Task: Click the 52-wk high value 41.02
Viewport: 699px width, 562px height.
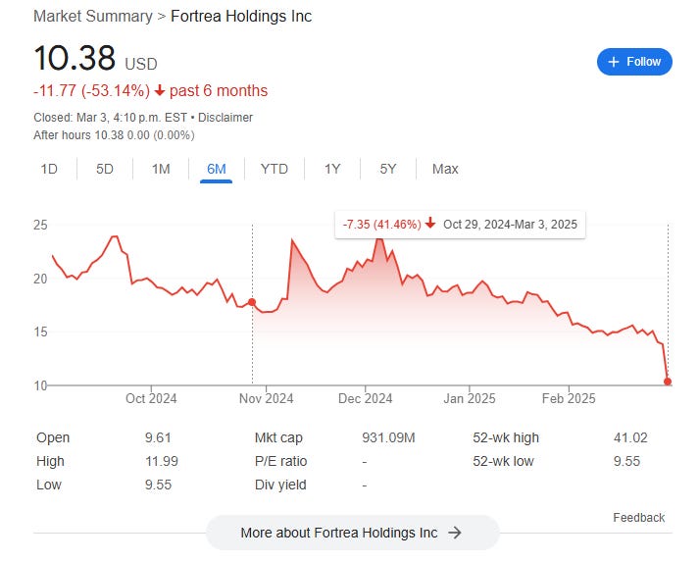Action: pos(630,437)
